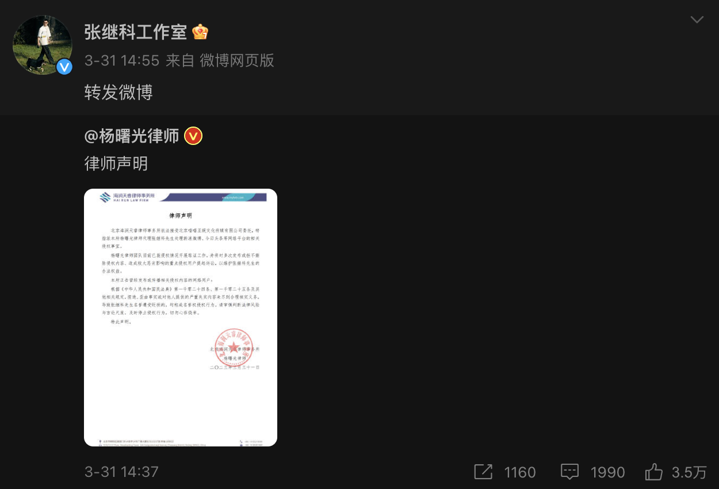719x489 pixels.
Task: Open the @杨曙光律师 mention link
Action: point(132,136)
